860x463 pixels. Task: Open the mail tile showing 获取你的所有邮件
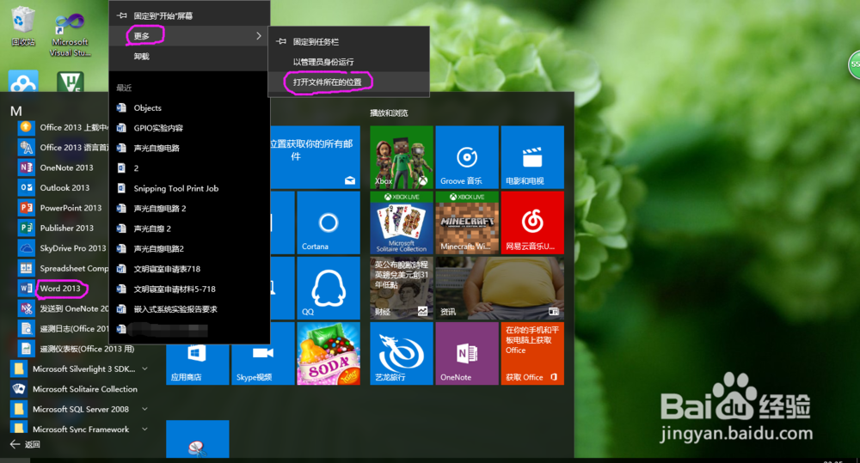point(316,157)
